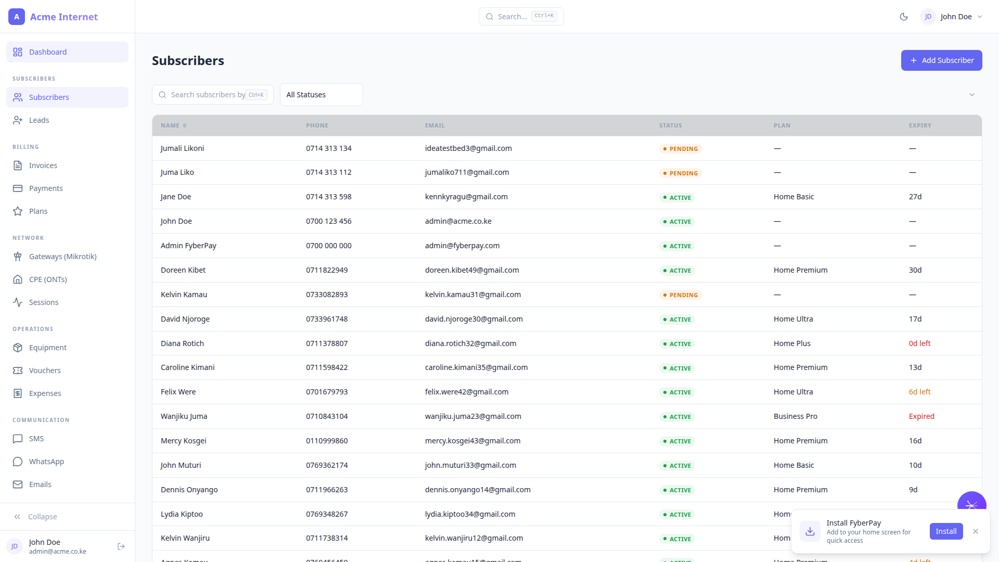
Task: Click the Subscribers people icon in sidebar
Action: coord(18,97)
